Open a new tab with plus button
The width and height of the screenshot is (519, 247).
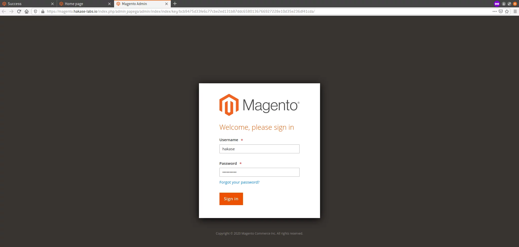pyautogui.click(x=175, y=4)
